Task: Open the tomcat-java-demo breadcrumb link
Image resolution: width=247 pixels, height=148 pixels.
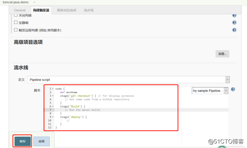Action: [x=16, y=2]
